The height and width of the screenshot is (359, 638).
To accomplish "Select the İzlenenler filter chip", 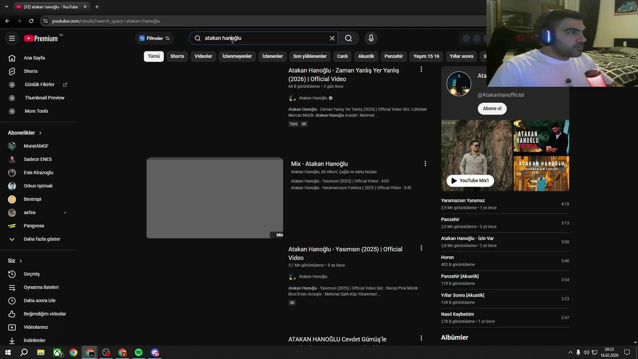I will pyautogui.click(x=273, y=56).
